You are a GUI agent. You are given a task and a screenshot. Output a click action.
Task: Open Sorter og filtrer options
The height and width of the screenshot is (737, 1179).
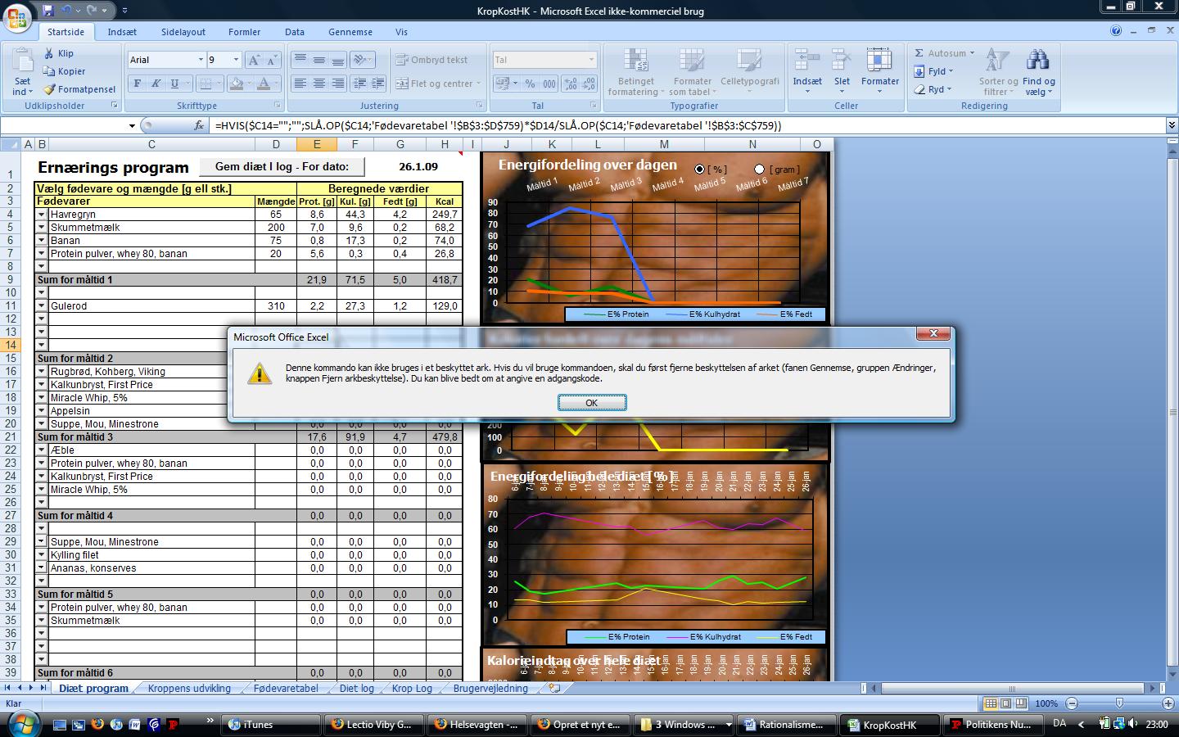click(x=998, y=71)
